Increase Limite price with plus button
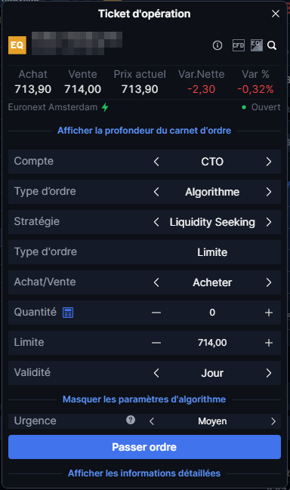The width and height of the screenshot is (290, 490). click(x=269, y=343)
